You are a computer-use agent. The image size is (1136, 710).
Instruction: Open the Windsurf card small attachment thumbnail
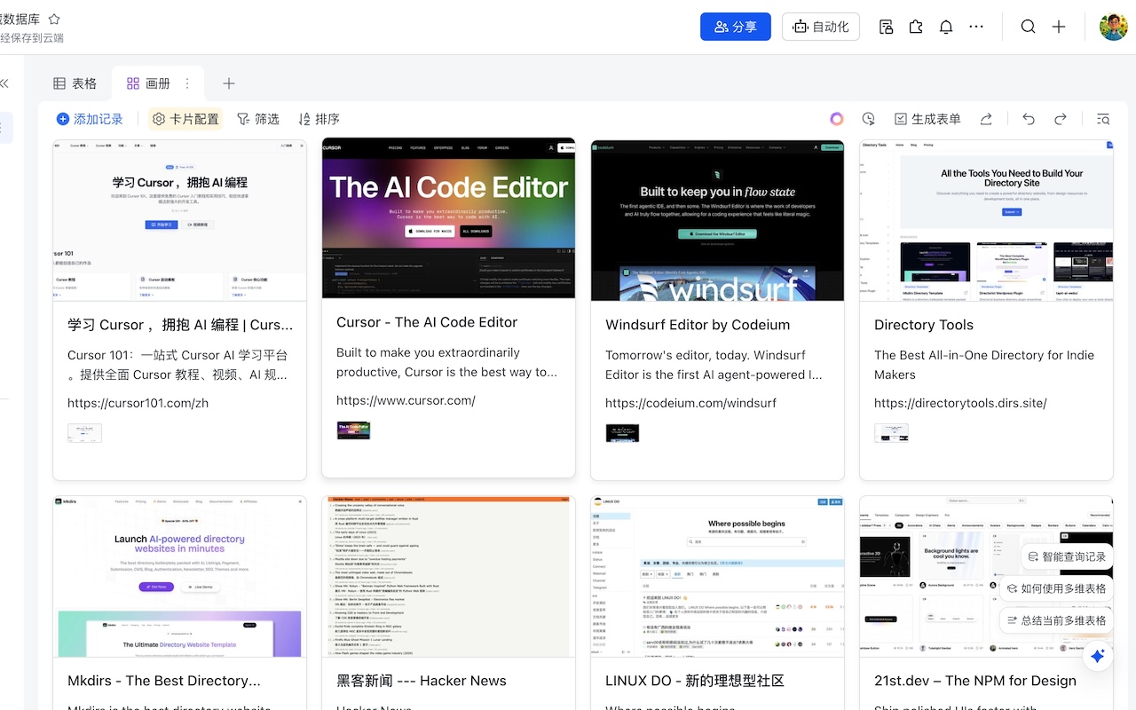622,433
